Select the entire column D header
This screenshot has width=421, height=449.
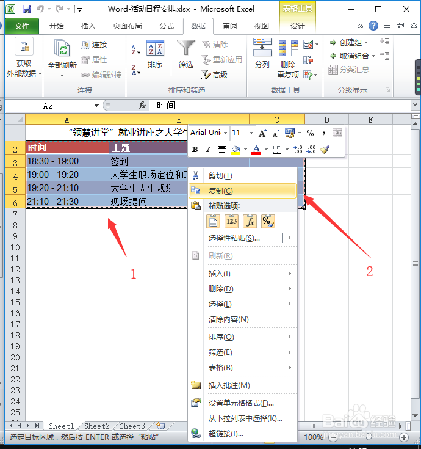click(x=326, y=119)
